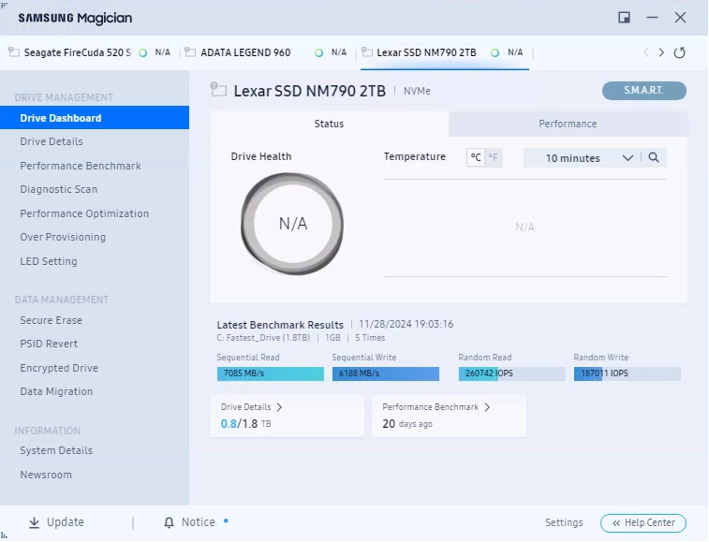Click the Random Write 187011 IOPS bar
709x542 pixels.
pyautogui.click(x=628, y=374)
